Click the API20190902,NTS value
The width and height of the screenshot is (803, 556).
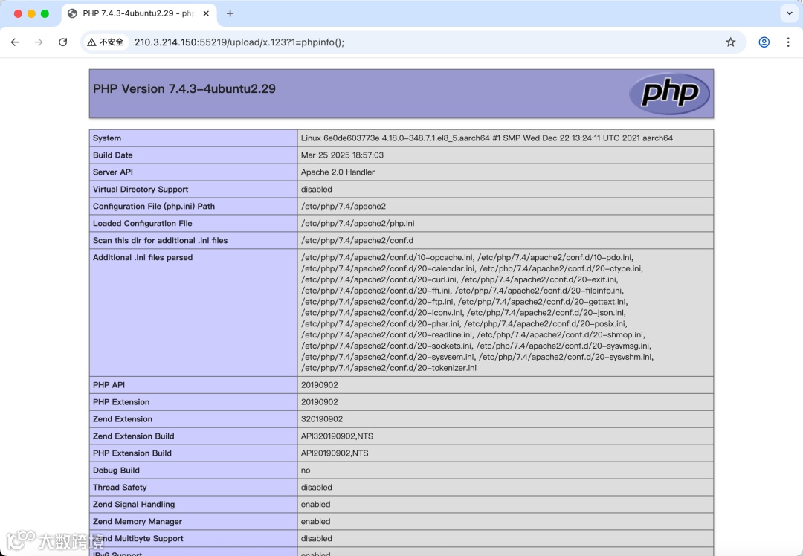tap(335, 453)
